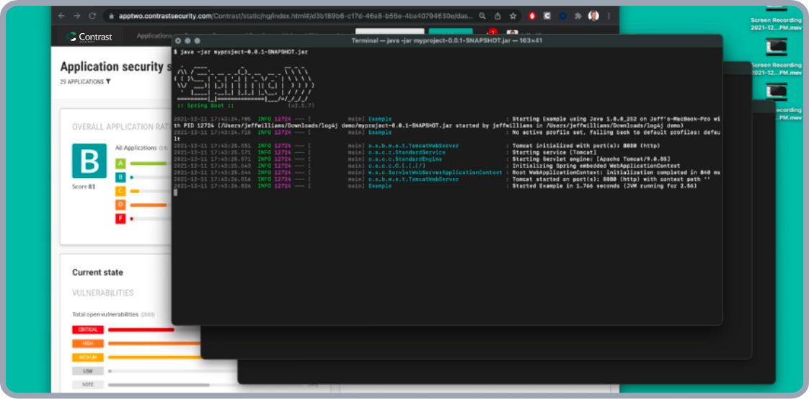
Task: Click the browser back arrow
Action: coord(61,15)
